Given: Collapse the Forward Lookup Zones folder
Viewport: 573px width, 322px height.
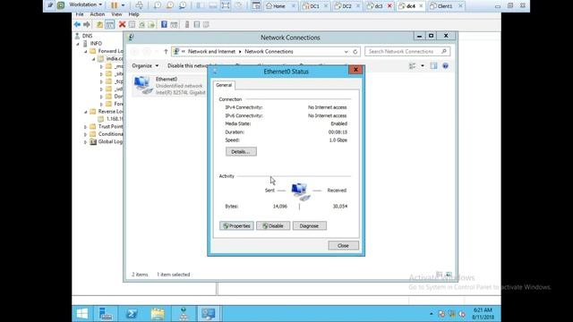Looking at the screenshot, I should 86,52.
